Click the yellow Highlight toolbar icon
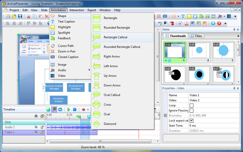The width and height of the screenshot is (243, 152). coord(189,16)
